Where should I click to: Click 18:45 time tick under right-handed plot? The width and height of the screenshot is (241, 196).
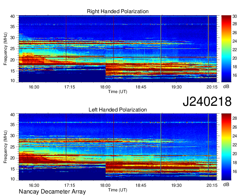[141, 87]
